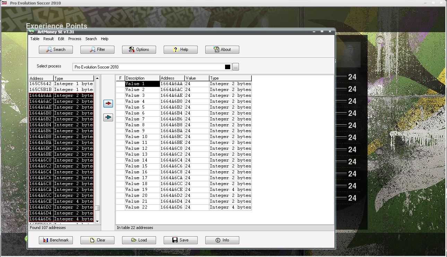Viewport: 447px width, 257px height.
Task: Open the Process menu
Action: (x=75, y=39)
